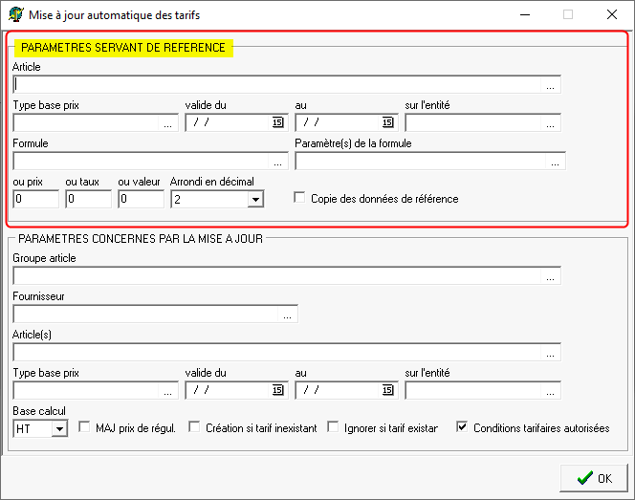Click the application icon in title bar
635x500 pixels.
(15, 15)
